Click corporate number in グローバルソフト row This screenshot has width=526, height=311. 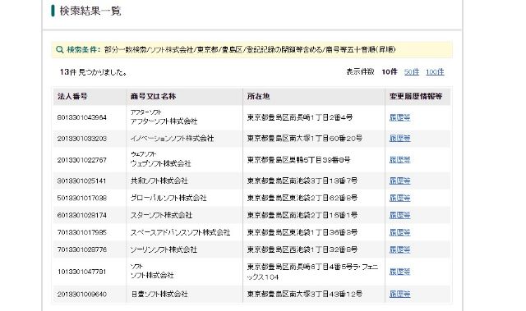pyautogui.click(x=82, y=199)
